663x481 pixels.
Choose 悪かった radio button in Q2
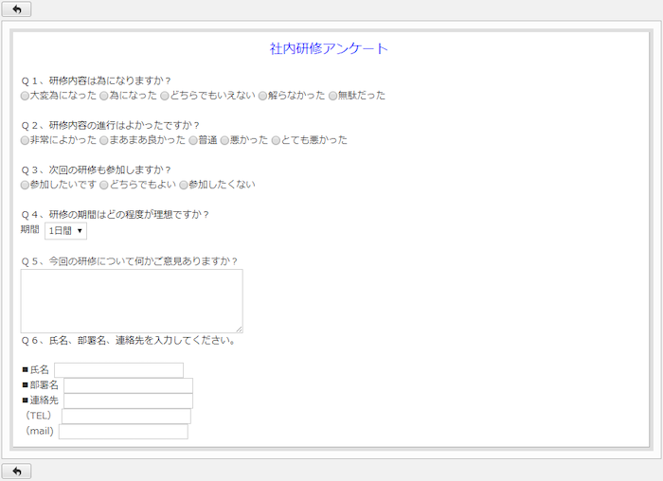(225, 140)
